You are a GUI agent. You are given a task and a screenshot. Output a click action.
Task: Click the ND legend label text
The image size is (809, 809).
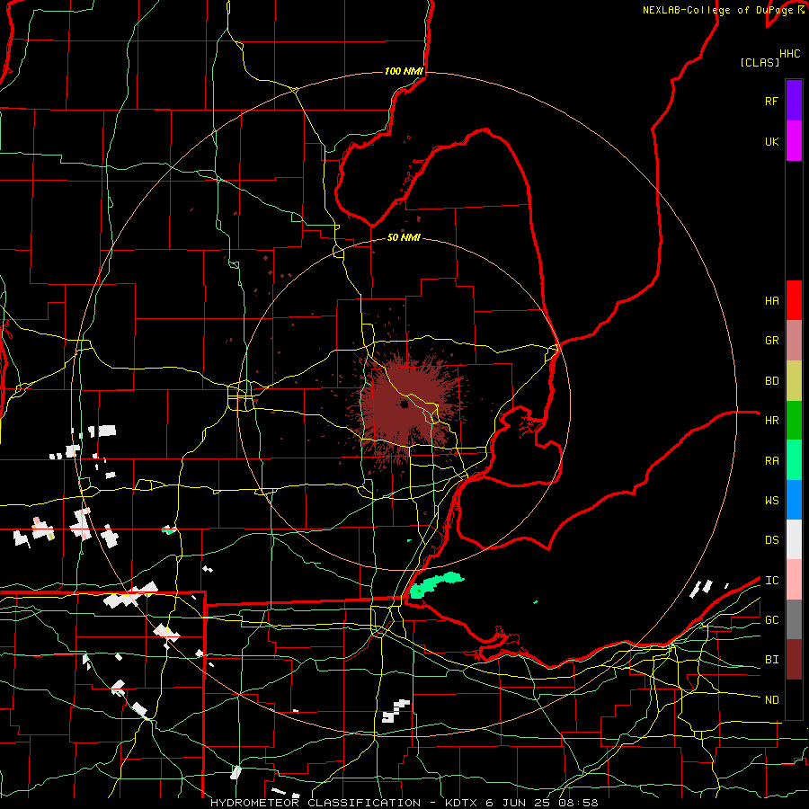pyautogui.click(x=771, y=700)
